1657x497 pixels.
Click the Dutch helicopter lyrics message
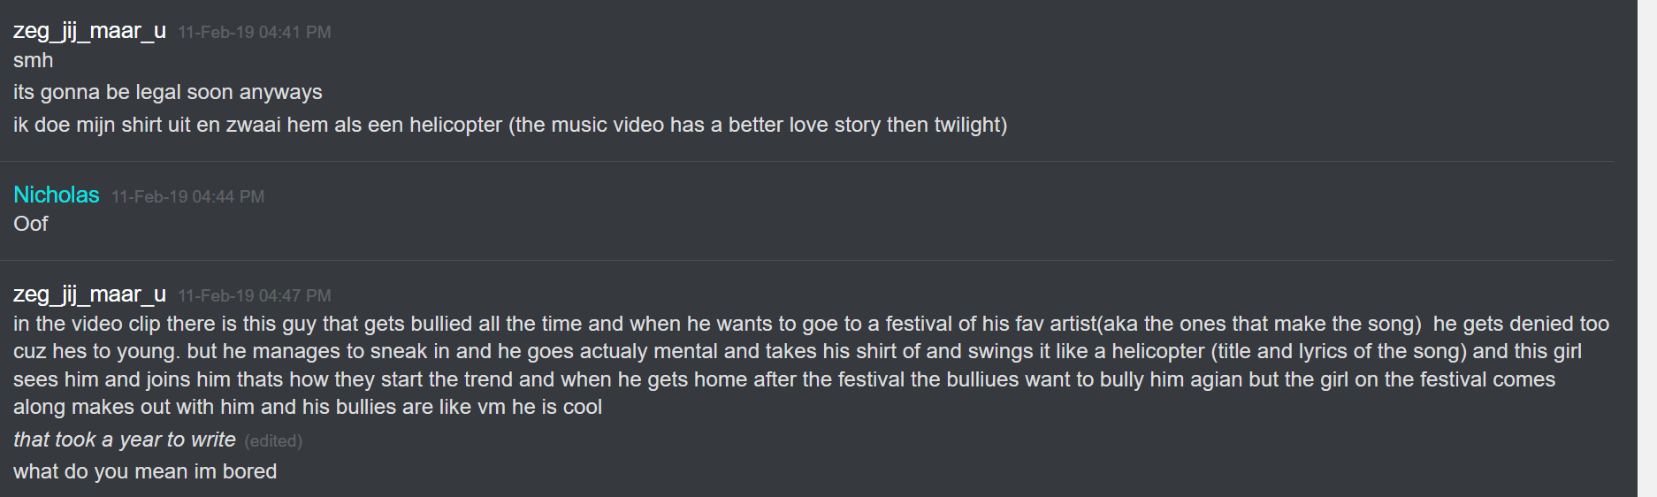pyautogui.click(x=510, y=125)
